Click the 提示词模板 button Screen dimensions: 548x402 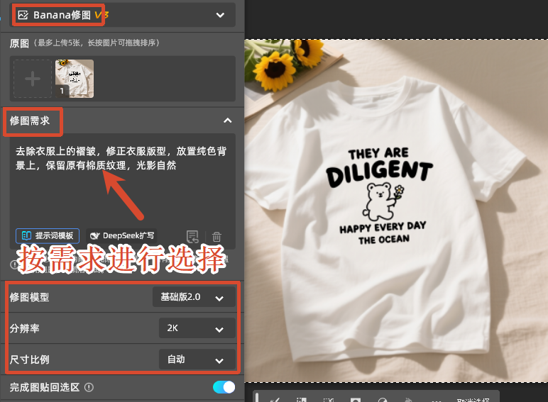(x=48, y=235)
